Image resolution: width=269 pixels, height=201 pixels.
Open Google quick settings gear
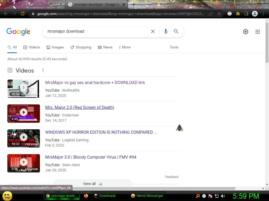[x=246, y=32]
